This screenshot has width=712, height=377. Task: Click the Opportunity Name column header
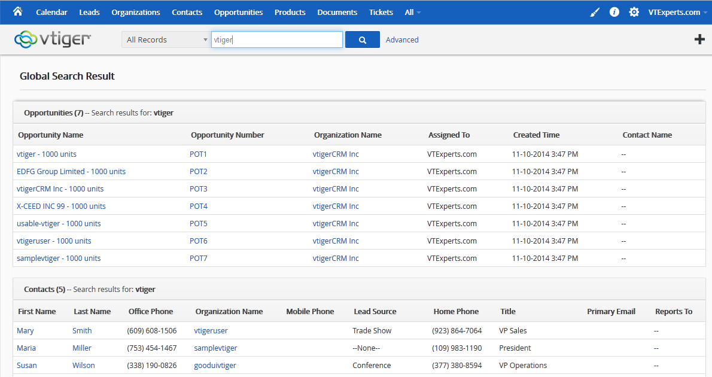coord(51,135)
